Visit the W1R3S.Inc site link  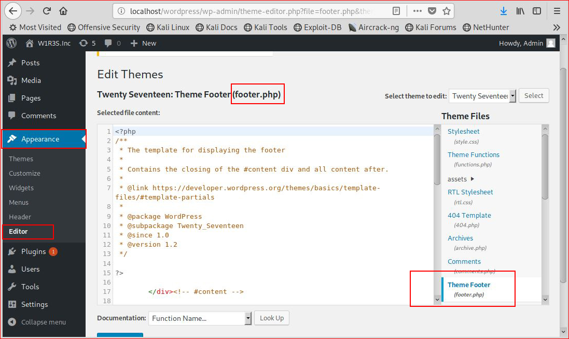point(48,43)
